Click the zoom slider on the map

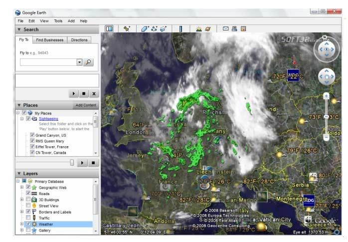(326, 117)
